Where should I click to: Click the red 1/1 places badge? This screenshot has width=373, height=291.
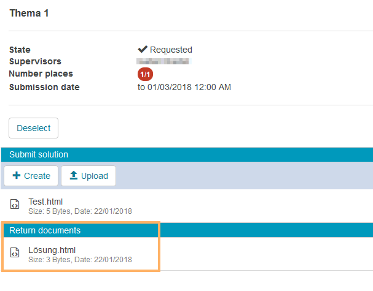[x=145, y=75]
